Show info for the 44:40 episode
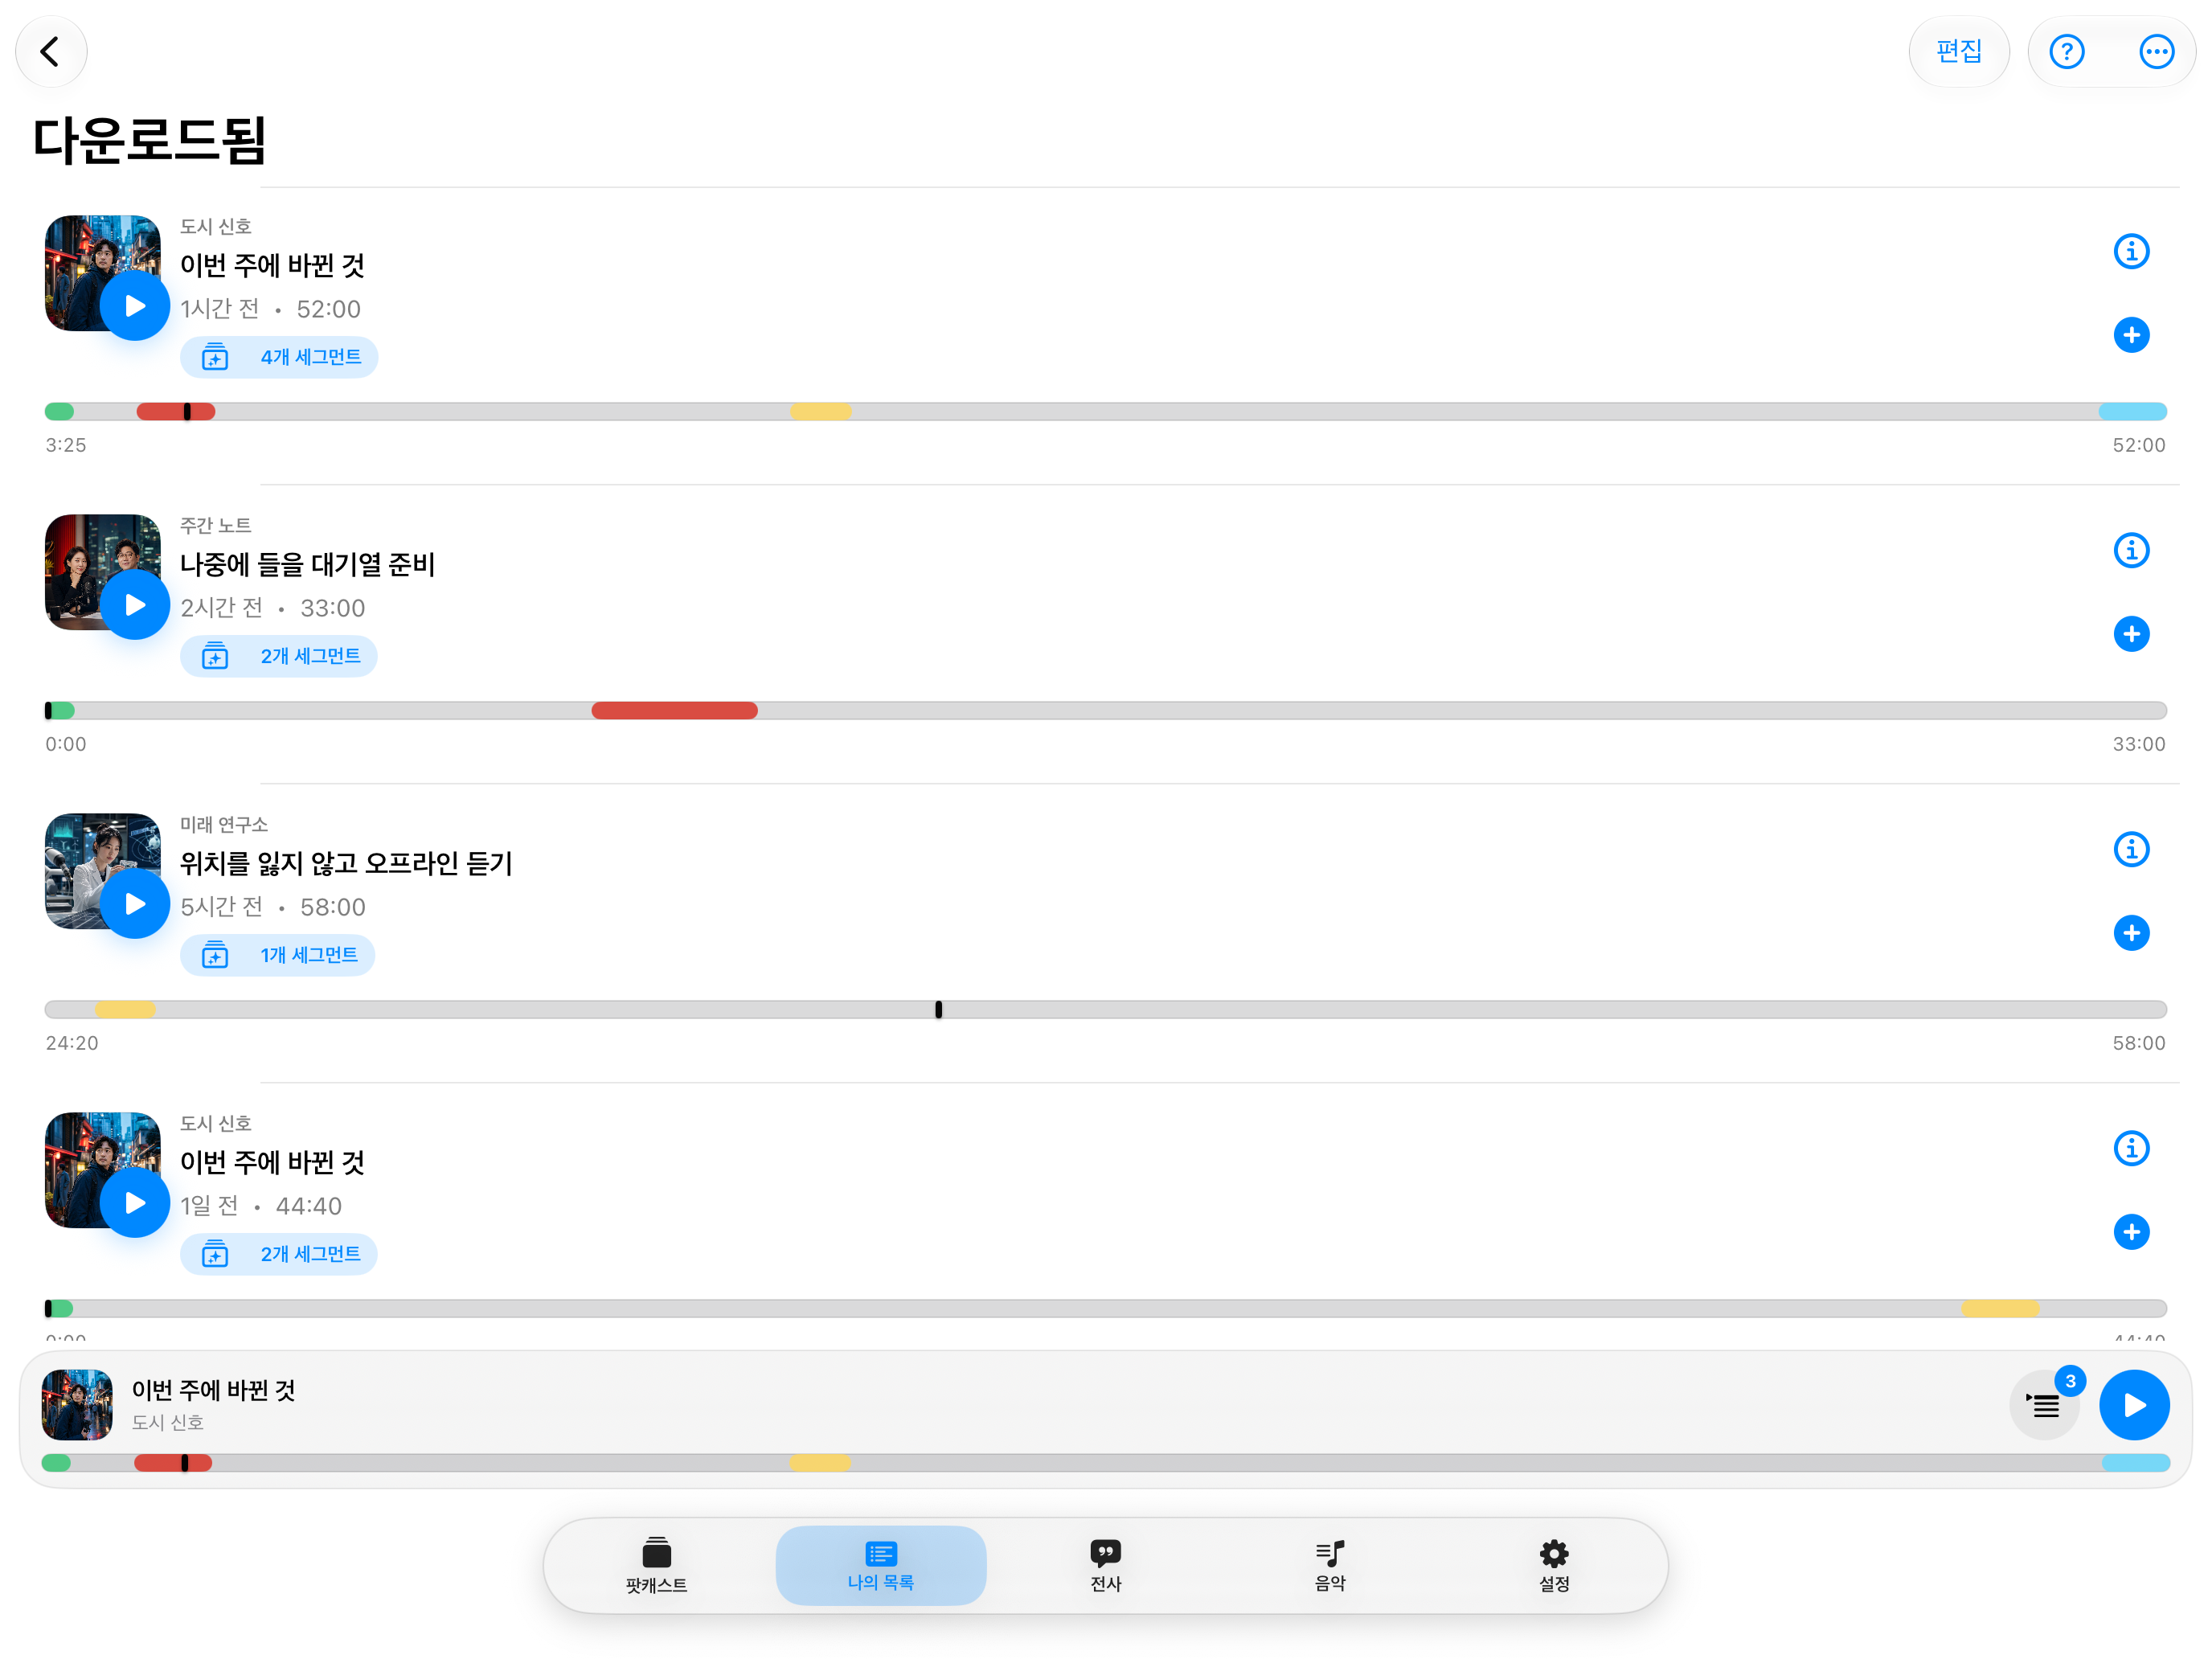Image resolution: width=2212 pixels, height=1659 pixels. point(2131,1148)
